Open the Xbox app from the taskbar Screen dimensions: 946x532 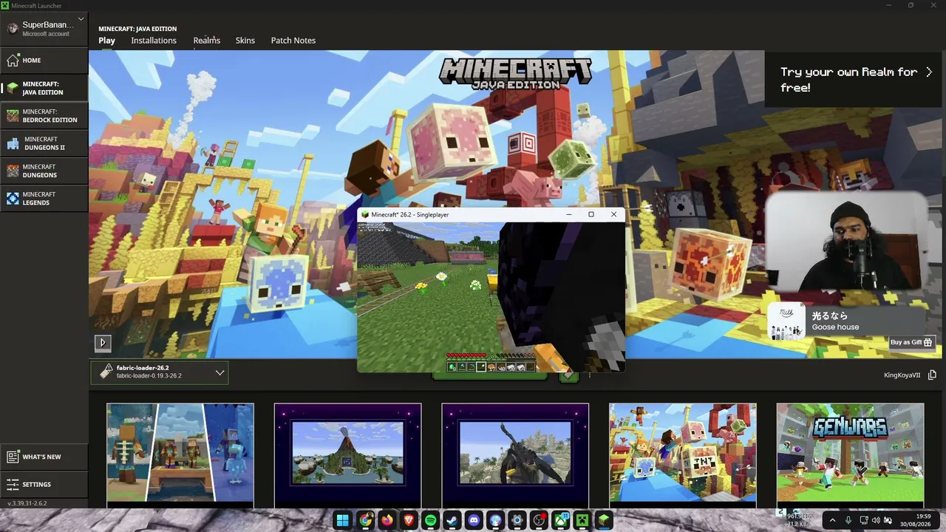pyautogui.click(x=561, y=520)
